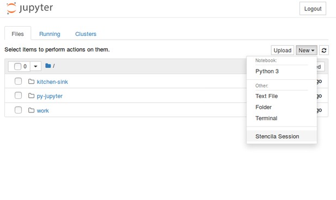Expand the selection type dropdown arrow

pyautogui.click(x=35, y=66)
